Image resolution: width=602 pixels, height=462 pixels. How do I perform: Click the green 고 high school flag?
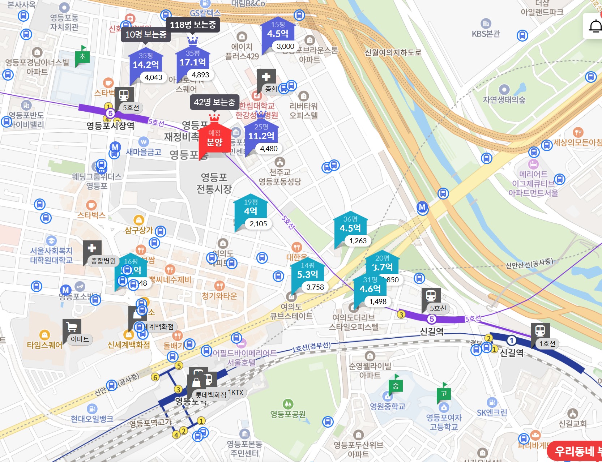coord(444,393)
